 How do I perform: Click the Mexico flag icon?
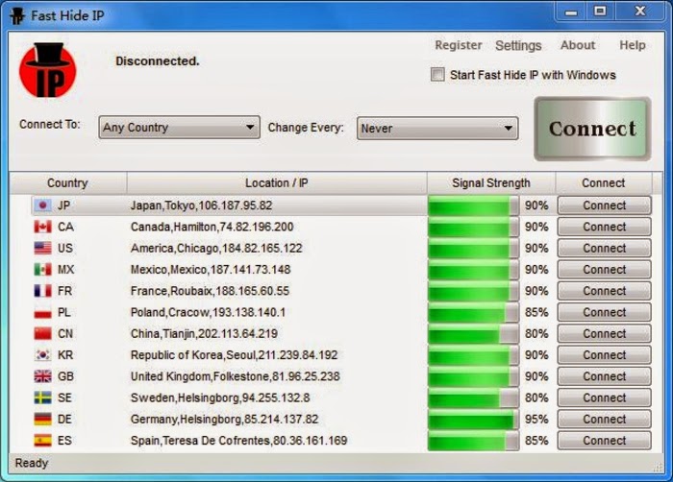coord(42,269)
